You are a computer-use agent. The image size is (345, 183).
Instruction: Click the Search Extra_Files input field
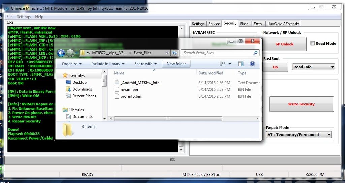pyautogui.click(x=217, y=53)
